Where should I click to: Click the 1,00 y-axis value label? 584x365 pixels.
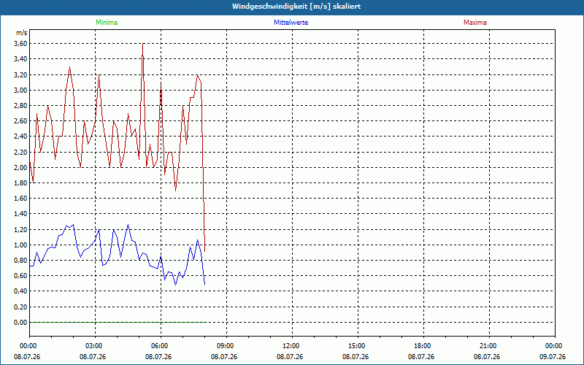pyautogui.click(x=20, y=245)
